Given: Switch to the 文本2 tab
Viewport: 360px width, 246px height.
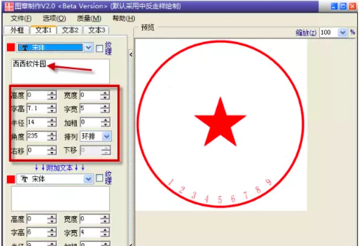Looking at the screenshot, I should point(70,30).
